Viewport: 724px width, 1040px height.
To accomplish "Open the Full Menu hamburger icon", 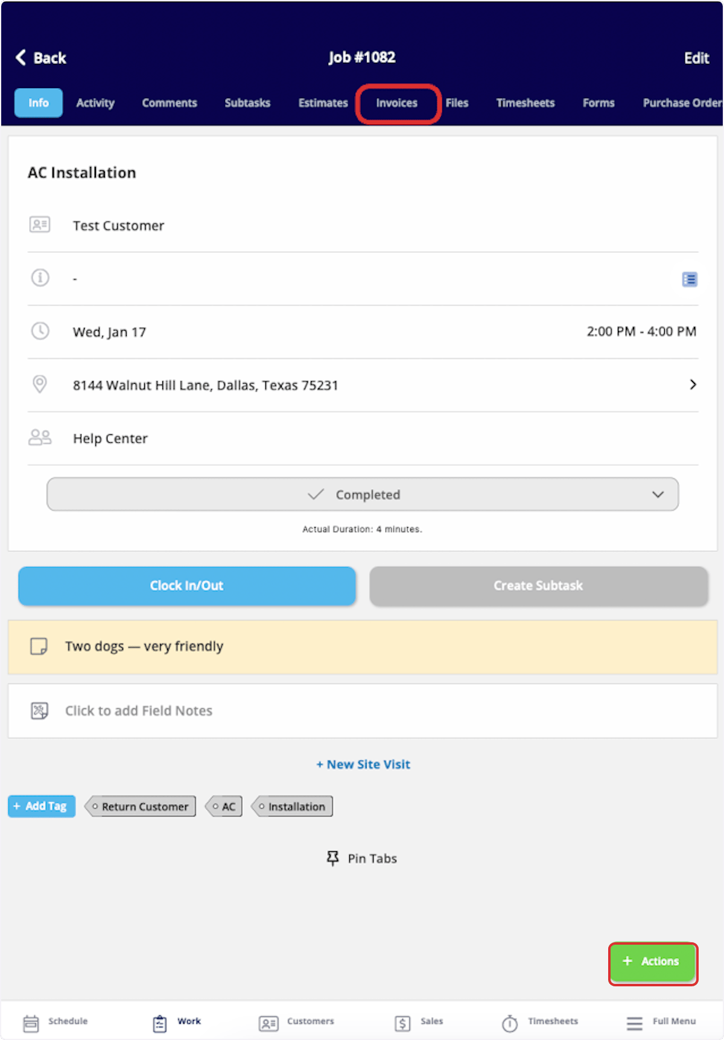I will (x=635, y=1023).
